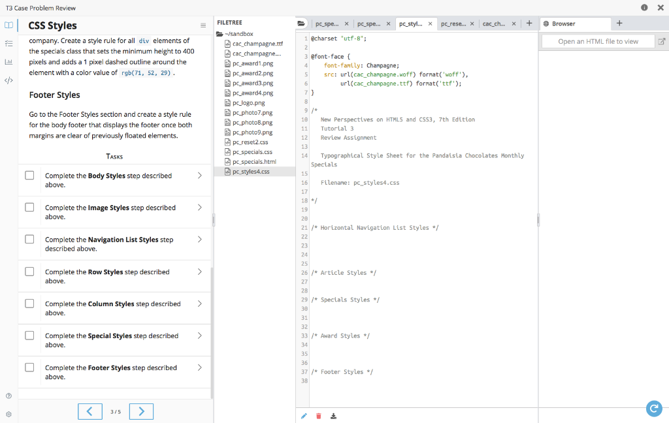
Task: Open the CSS Styles hamburger menu
Action: [203, 26]
